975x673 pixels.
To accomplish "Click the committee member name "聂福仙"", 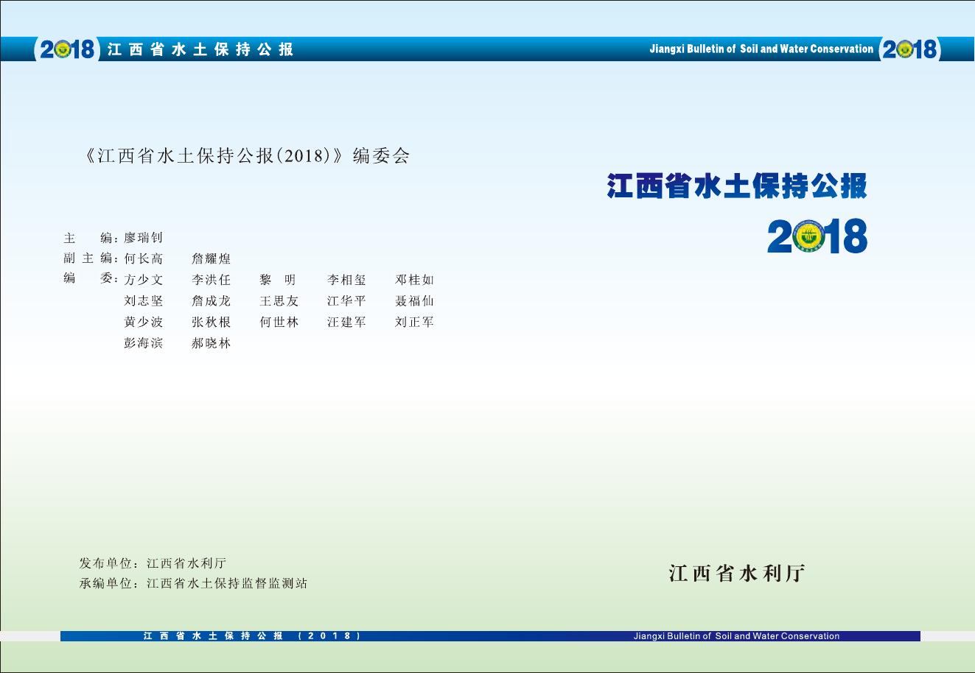I will point(414,300).
